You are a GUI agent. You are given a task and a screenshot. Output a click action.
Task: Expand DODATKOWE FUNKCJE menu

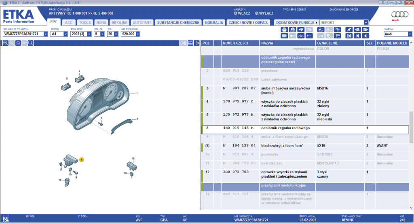coord(296,23)
